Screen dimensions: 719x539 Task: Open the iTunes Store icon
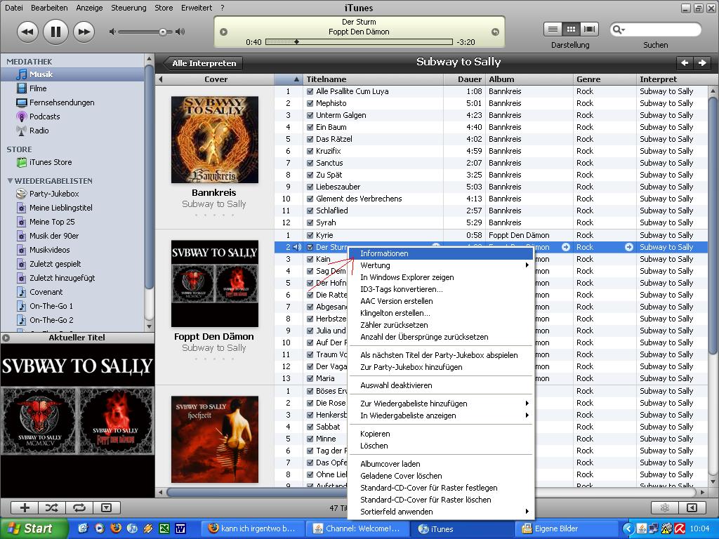(x=21, y=162)
